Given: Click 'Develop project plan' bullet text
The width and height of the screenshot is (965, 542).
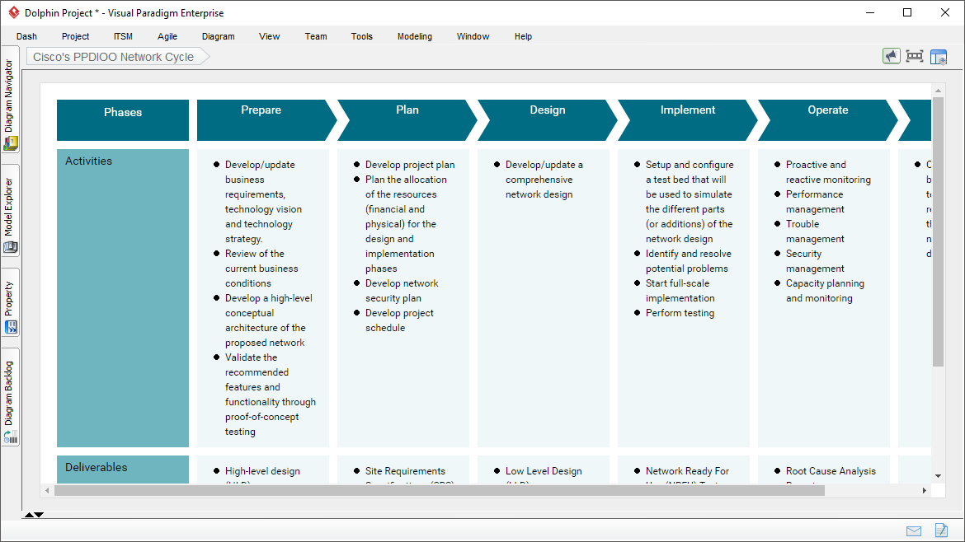Looking at the screenshot, I should pyautogui.click(x=410, y=165).
